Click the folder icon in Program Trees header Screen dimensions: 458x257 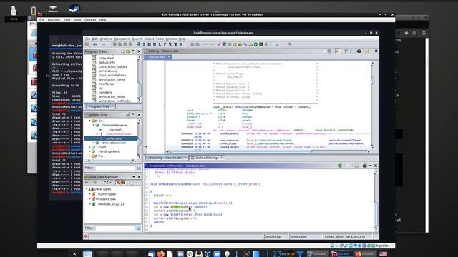128,51
